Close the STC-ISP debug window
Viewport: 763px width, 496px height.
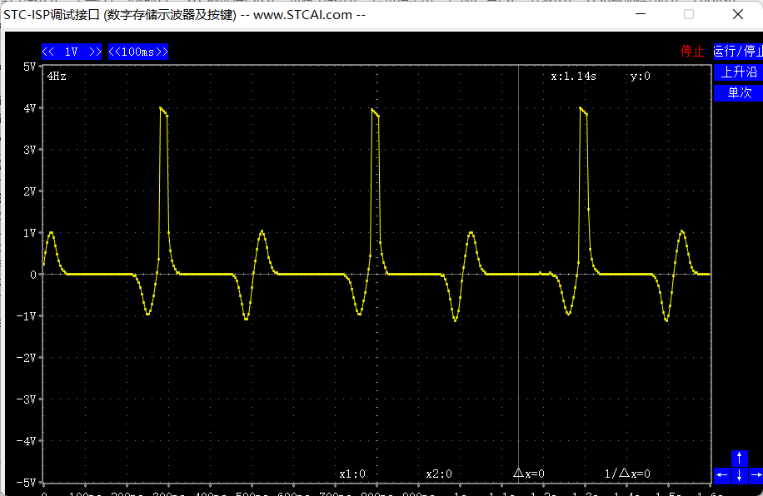click(x=738, y=14)
